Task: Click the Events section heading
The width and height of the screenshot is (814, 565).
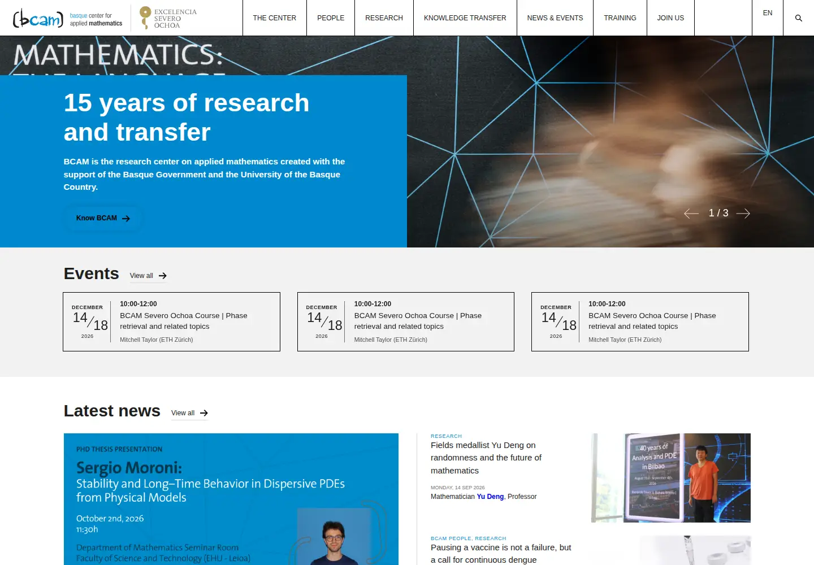Action: [x=92, y=273]
